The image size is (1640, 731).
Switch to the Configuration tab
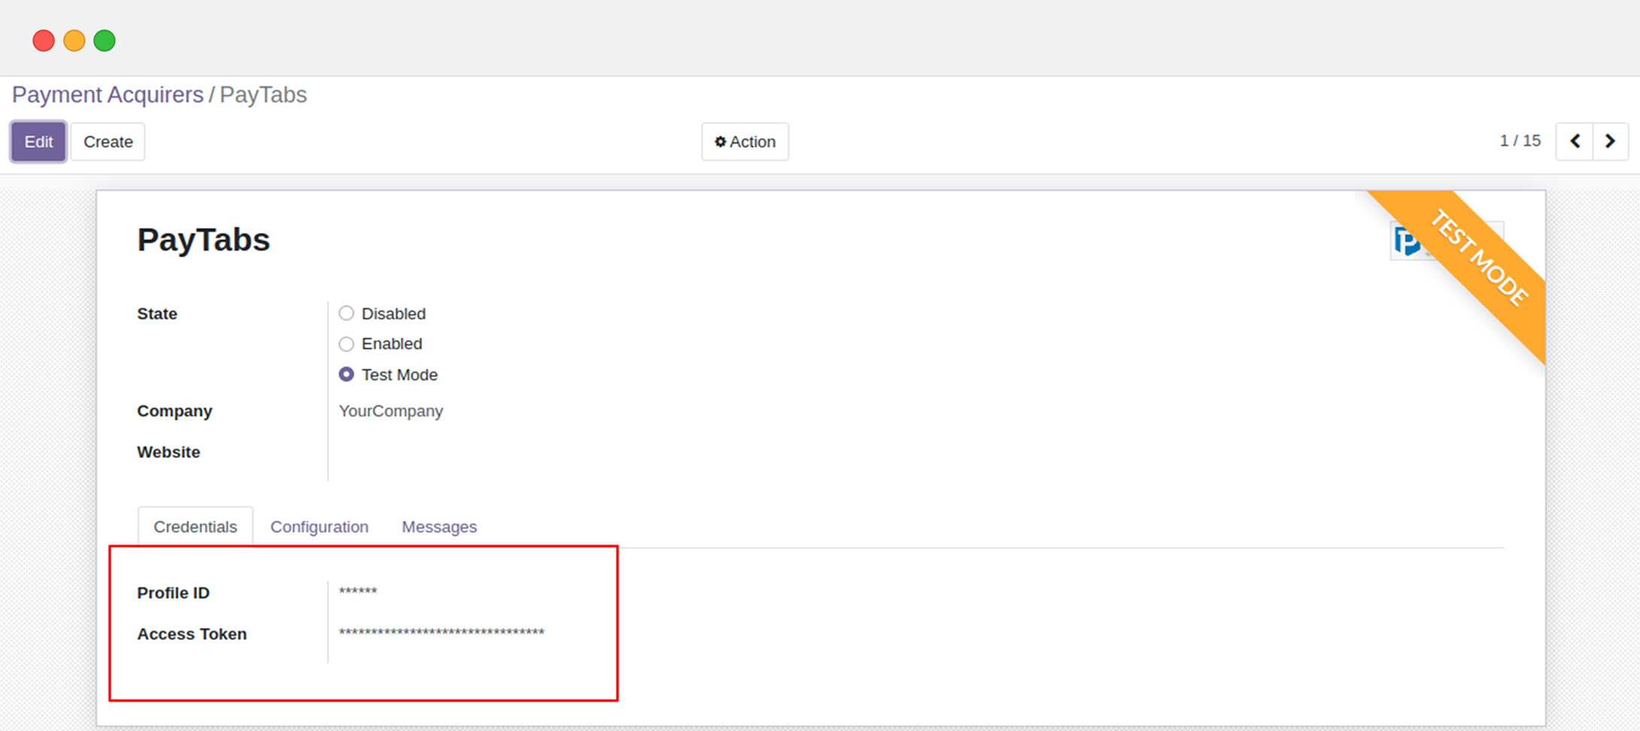[319, 527]
